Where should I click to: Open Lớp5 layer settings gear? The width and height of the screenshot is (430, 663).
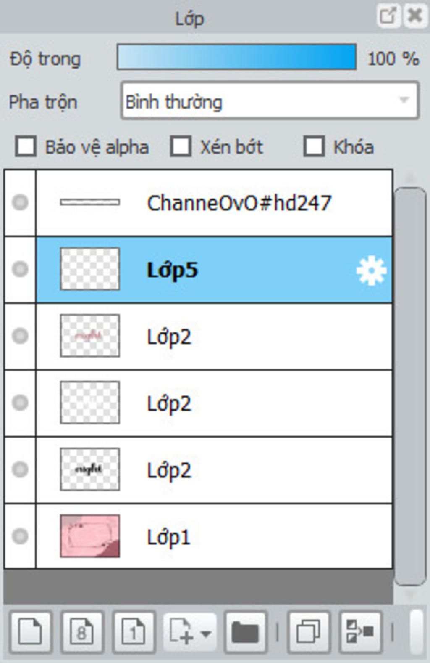point(371,271)
